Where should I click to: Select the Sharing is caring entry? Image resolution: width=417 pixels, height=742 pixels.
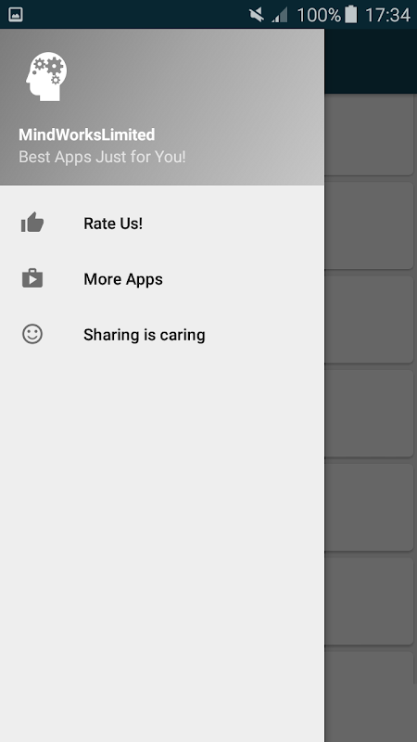(x=162, y=335)
